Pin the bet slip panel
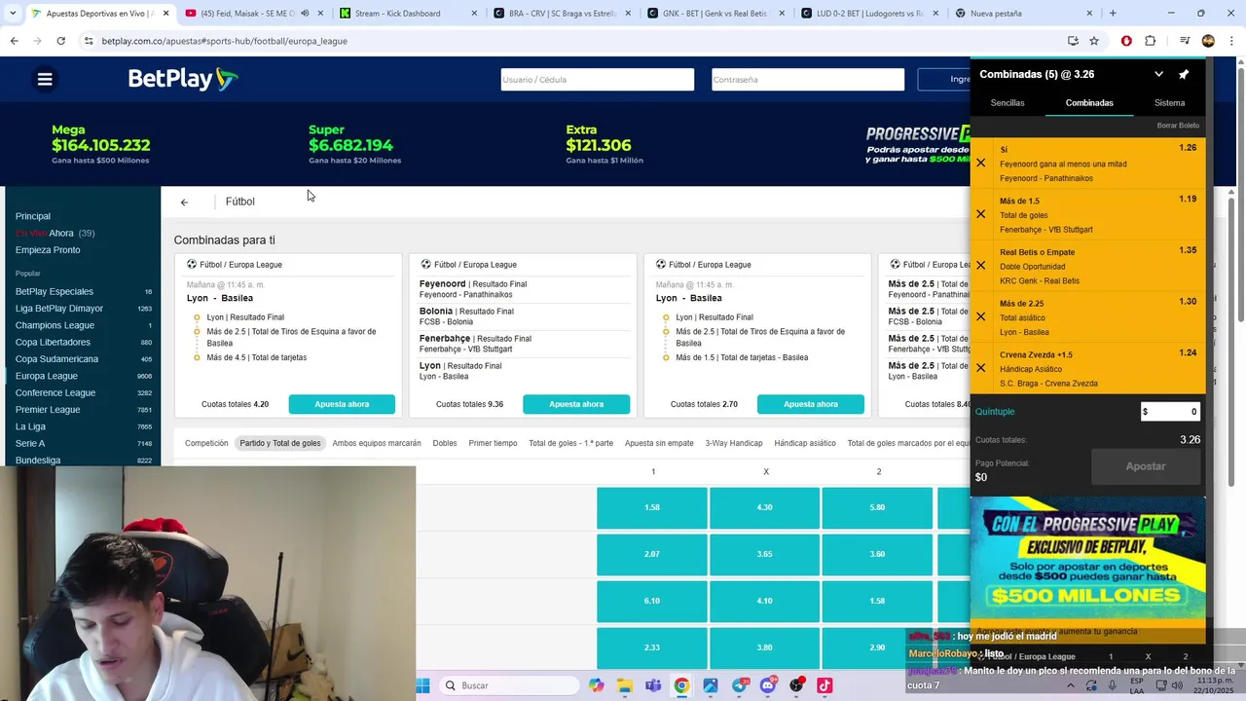Image resolution: width=1246 pixels, height=701 pixels. click(1184, 74)
